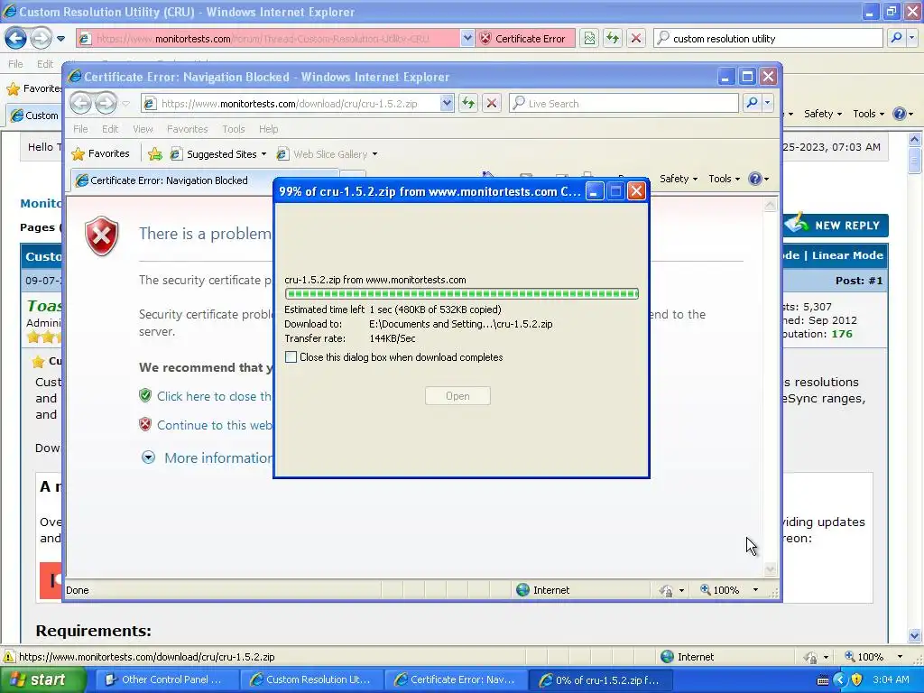Click zoom magnifier icon in outer window status bar
Viewport: 924px width, 693px height.
(849, 656)
